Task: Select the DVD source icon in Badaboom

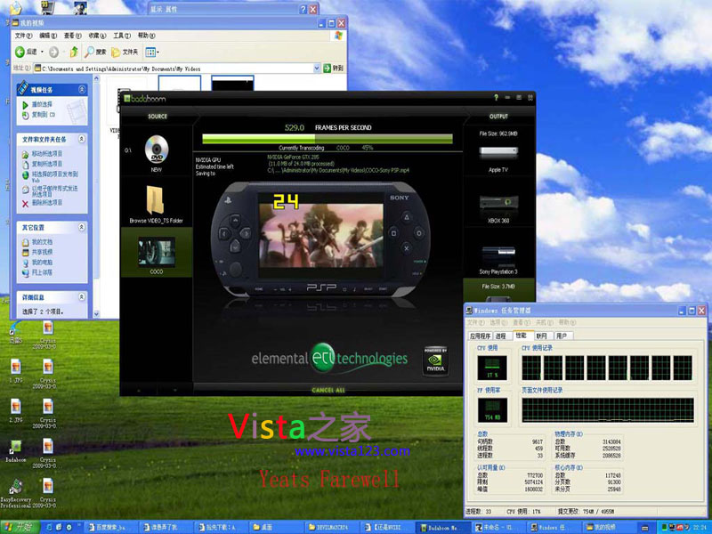Action: pyautogui.click(x=157, y=149)
